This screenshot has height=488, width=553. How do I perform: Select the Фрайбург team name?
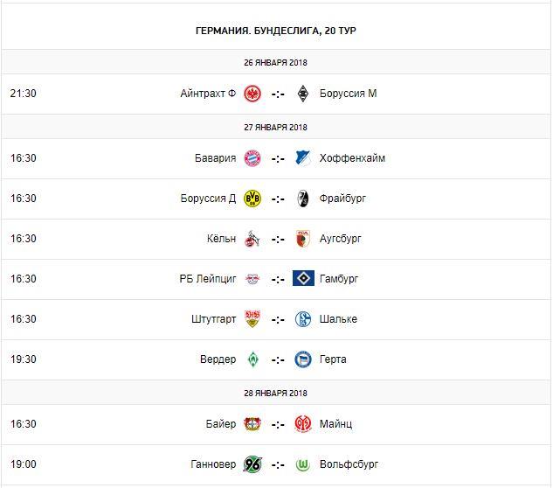tap(344, 199)
